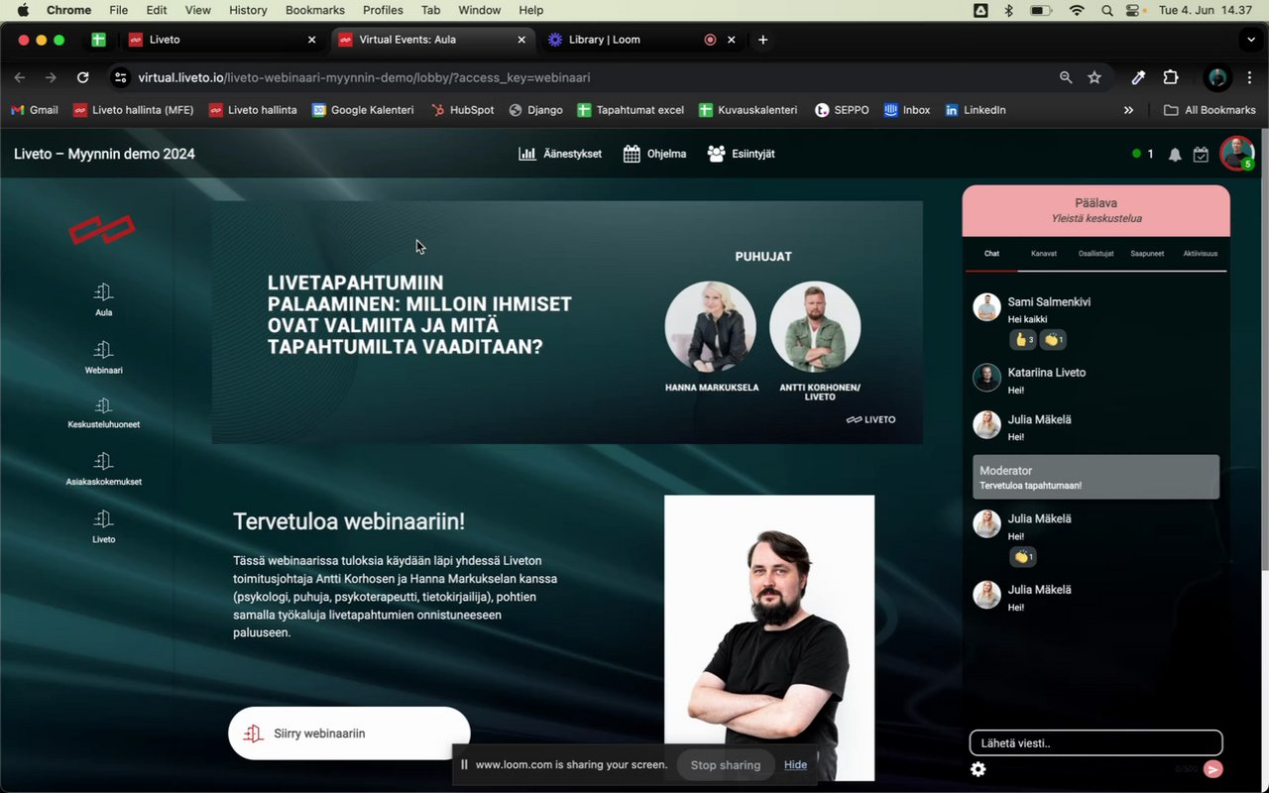Viewport: 1269px width, 793px height.
Task: Reload the page in Chrome
Action: coord(83,77)
